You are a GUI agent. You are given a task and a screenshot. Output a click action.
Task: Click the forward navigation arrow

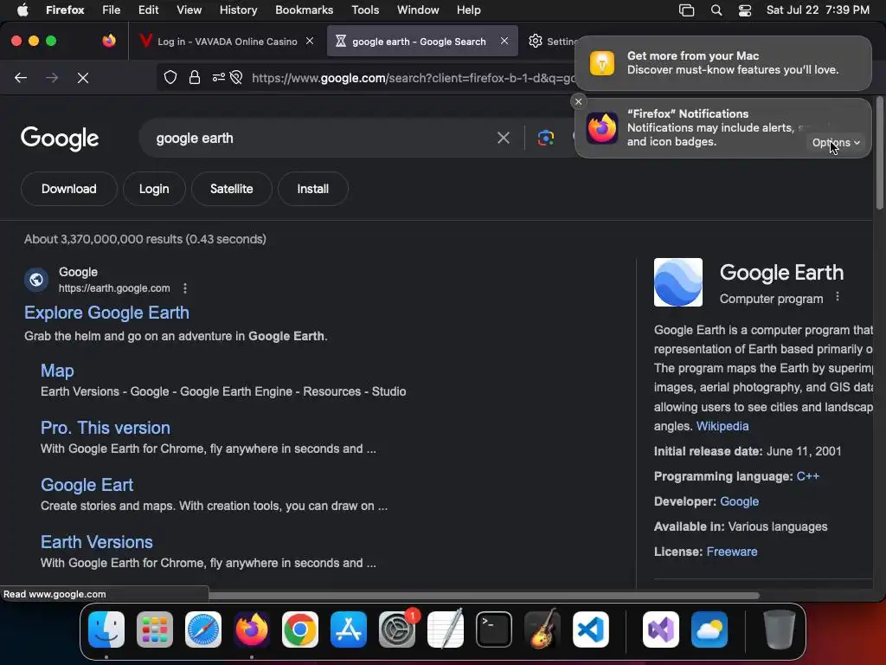(52, 77)
